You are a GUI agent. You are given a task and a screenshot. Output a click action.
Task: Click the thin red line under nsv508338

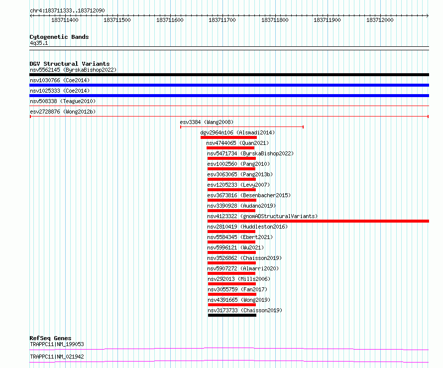click(x=229, y=106)
